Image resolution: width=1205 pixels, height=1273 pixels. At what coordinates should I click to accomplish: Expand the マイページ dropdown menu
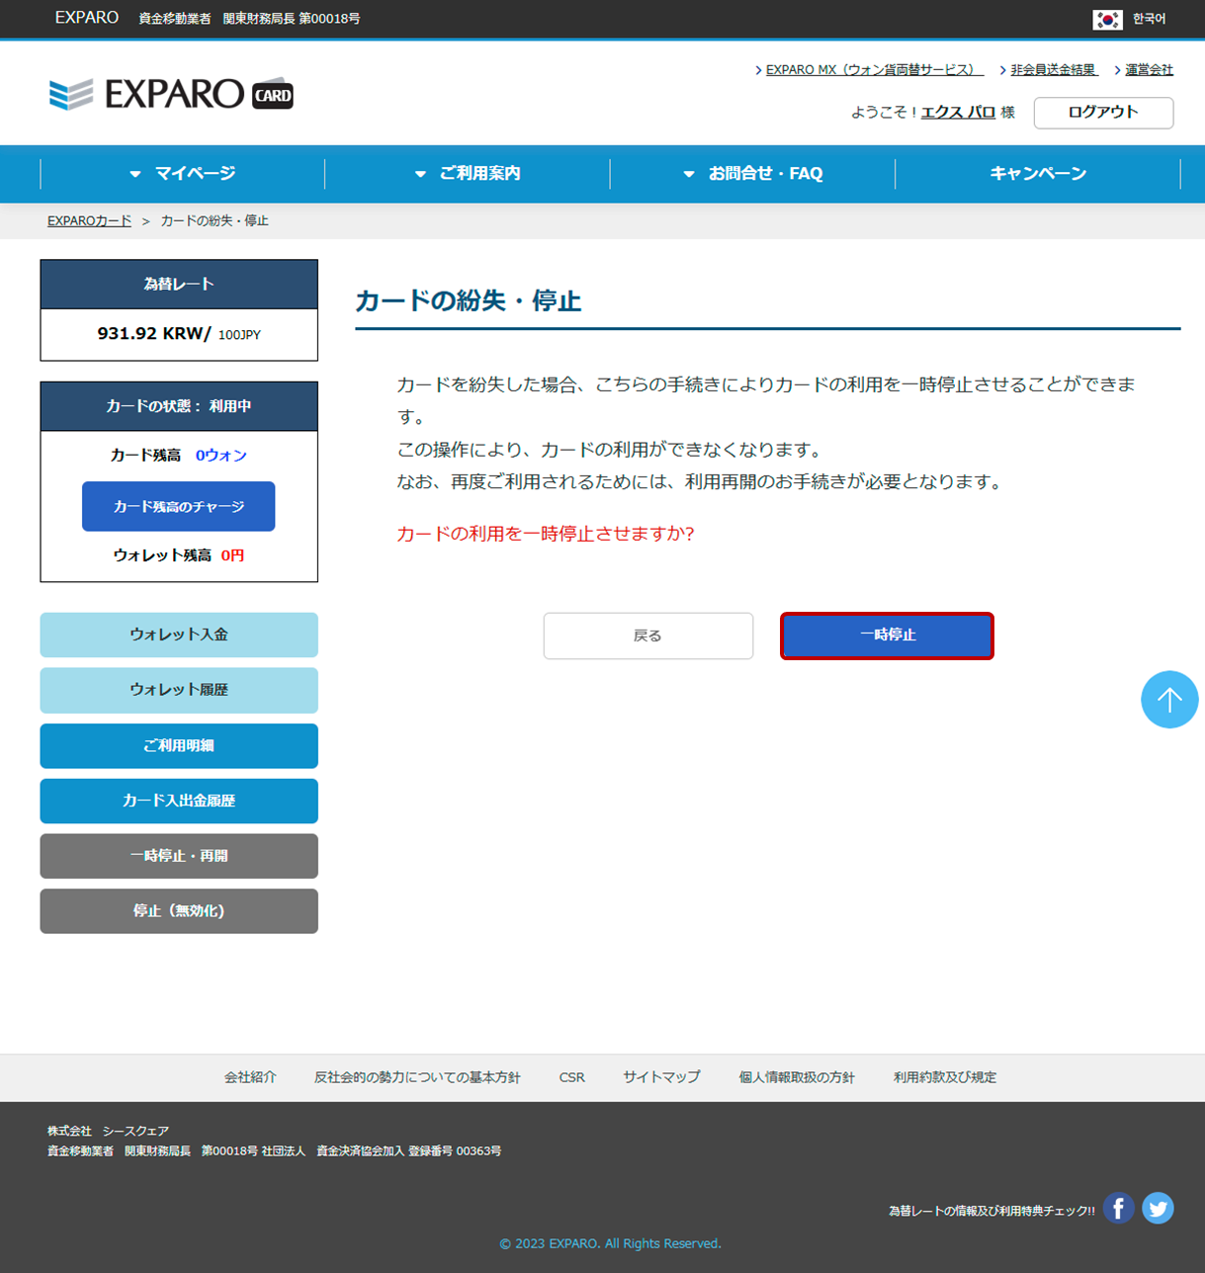(x=183, y=174)
